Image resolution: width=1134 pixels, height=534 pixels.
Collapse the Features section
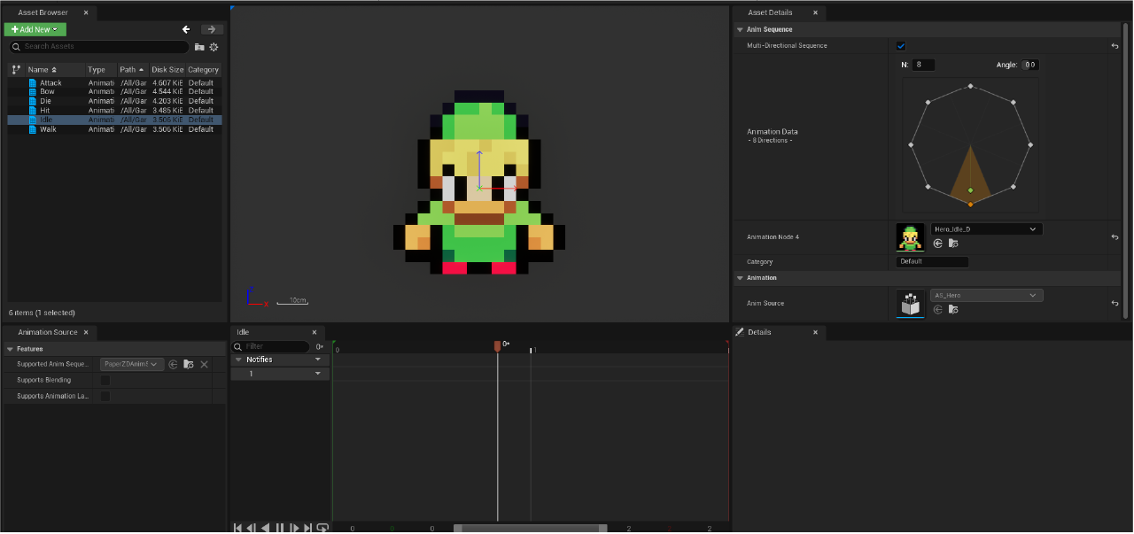point(10,349)
